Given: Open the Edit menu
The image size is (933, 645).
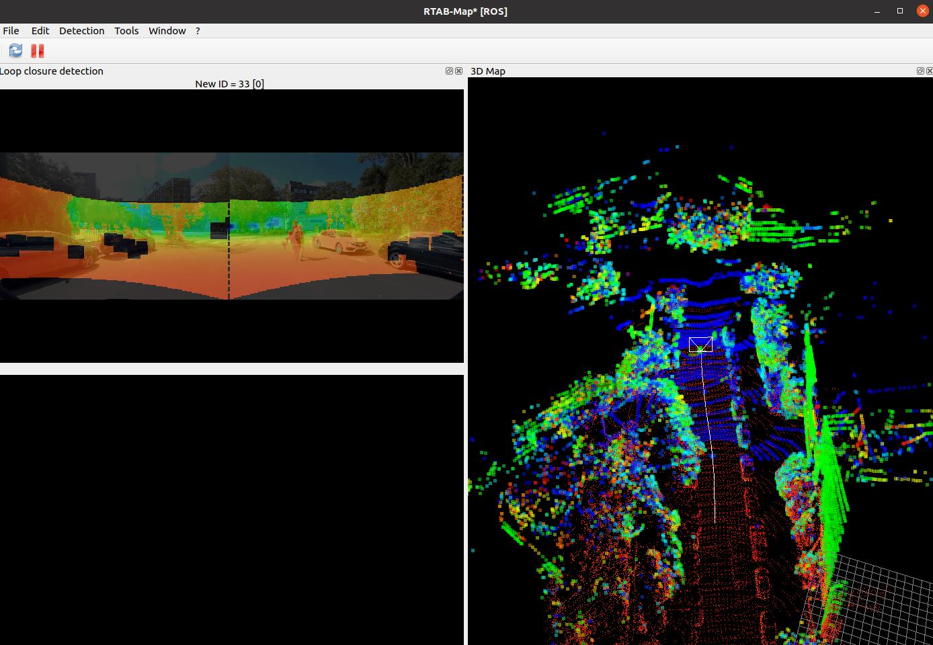Looking at the screenshot, I should 40,31.
